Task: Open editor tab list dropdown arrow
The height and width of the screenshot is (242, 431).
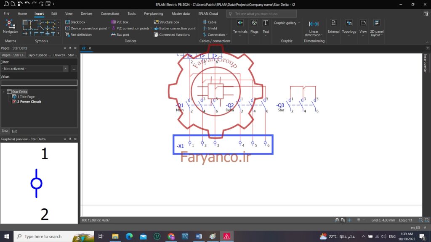Action: pyautogui.click(x=428, y=48)
